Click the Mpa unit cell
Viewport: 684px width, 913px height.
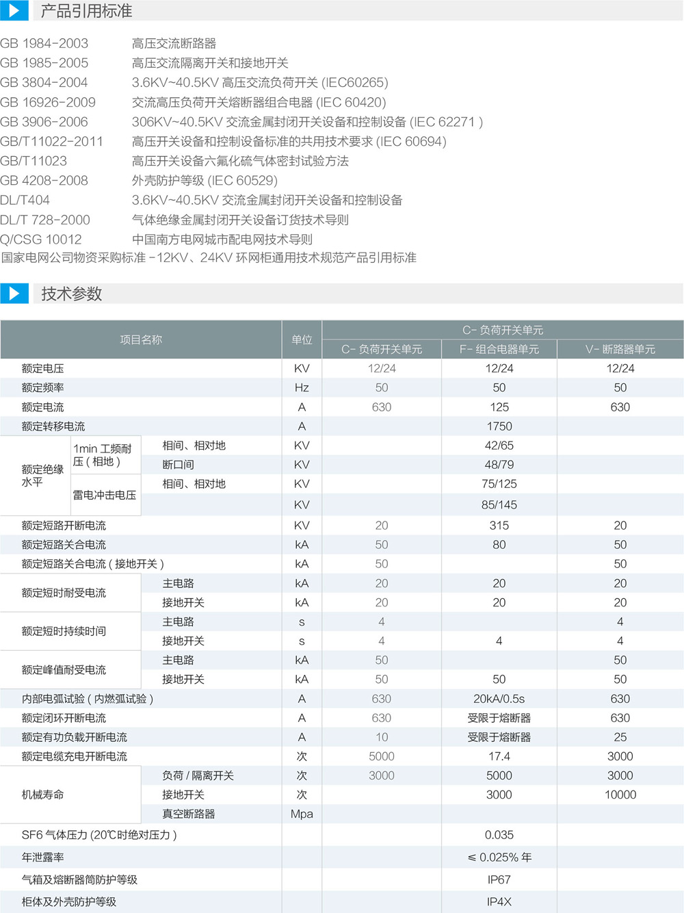[x=302, y=814]
